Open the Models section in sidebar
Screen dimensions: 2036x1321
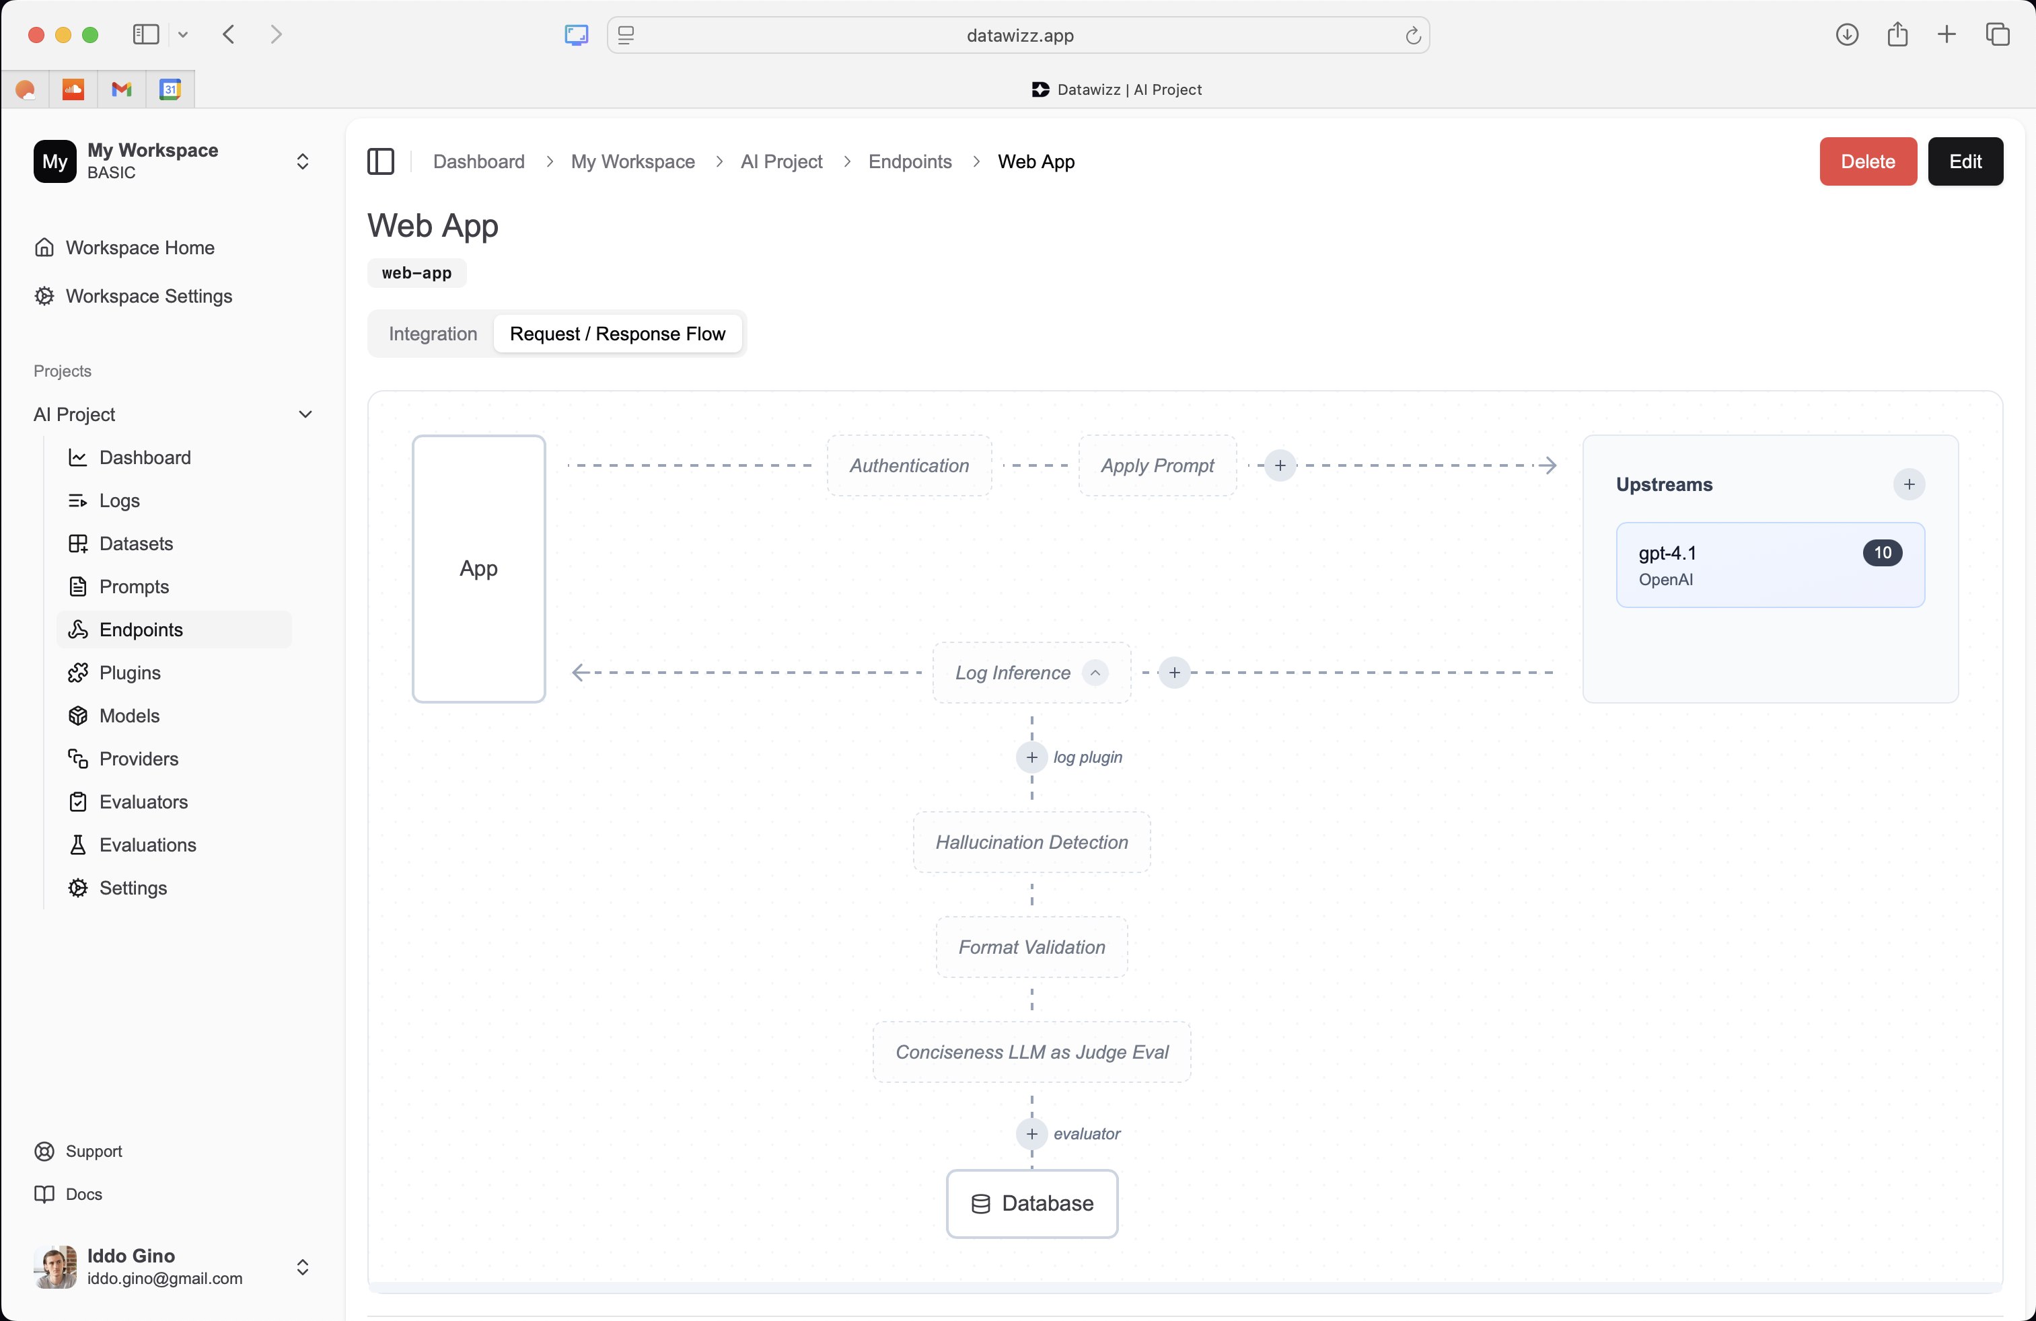click(x=129, y=716)
